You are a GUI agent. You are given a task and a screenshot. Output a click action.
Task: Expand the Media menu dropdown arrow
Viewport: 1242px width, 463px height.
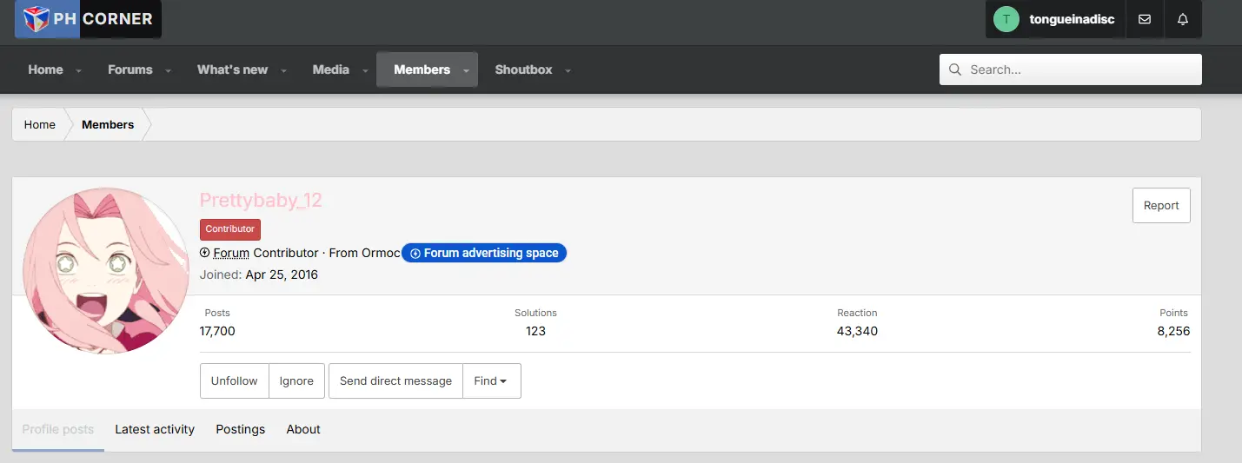(365, 70)
